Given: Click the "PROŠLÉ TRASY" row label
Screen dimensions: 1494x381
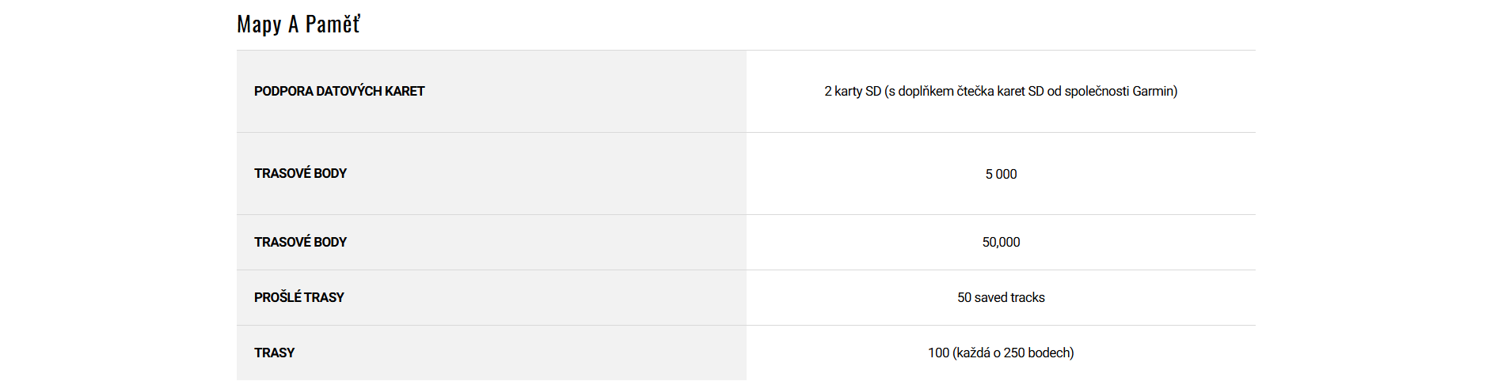Looking at the screenshot, I should coord(298,298).
